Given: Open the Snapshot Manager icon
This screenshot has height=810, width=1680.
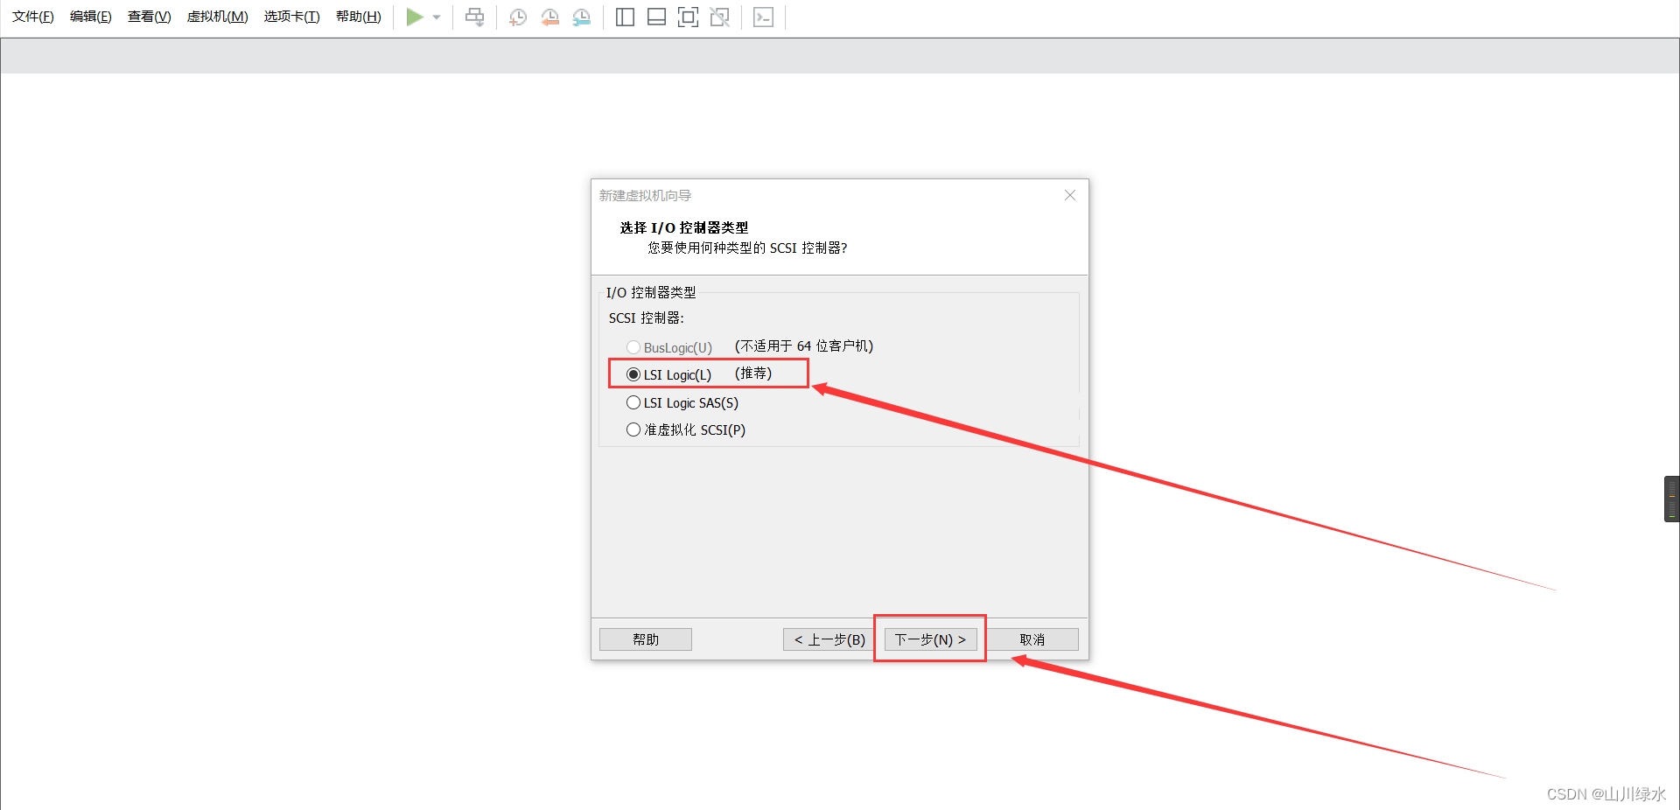Looking at the screenshot, I should [x=581, y=17].
